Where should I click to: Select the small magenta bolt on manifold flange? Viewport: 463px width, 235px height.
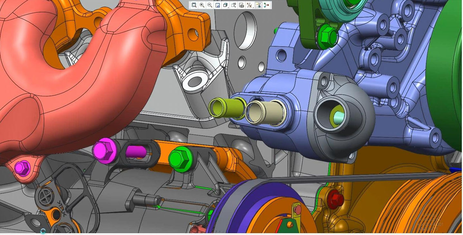[22, 168]
